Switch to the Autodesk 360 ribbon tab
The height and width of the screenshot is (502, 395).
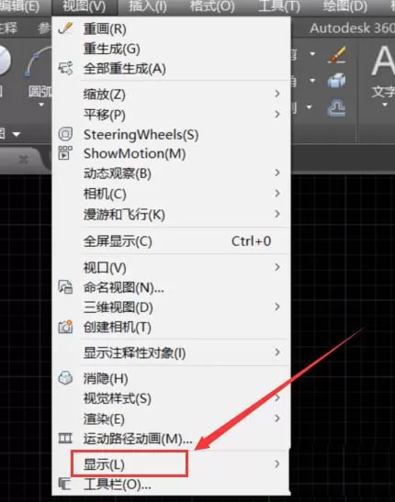353,28
